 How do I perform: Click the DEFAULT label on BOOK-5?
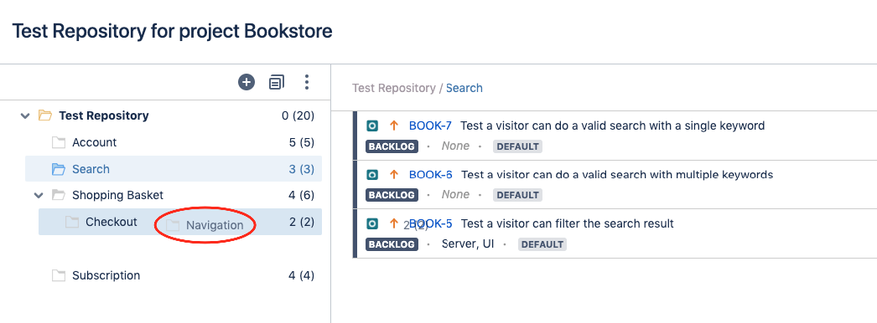pyautogui.click(x=542, y=244)
